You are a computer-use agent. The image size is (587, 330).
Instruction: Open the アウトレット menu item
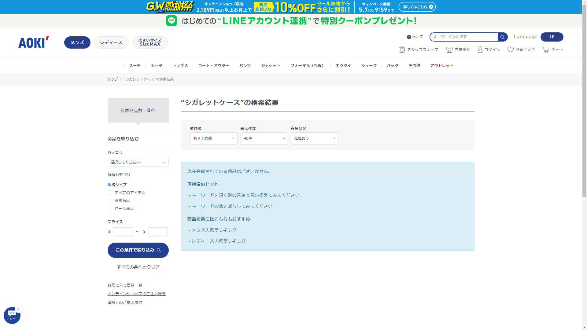coord(441,66)
